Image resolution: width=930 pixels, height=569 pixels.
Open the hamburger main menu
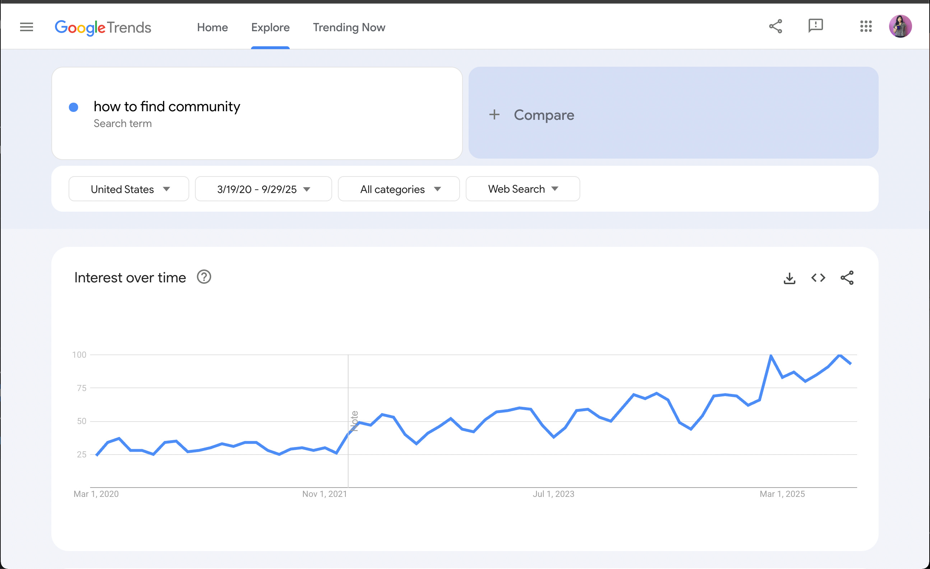[27, 27]
